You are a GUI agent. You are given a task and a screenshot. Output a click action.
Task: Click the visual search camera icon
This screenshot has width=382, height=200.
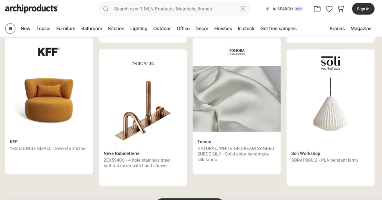[243, 9]
